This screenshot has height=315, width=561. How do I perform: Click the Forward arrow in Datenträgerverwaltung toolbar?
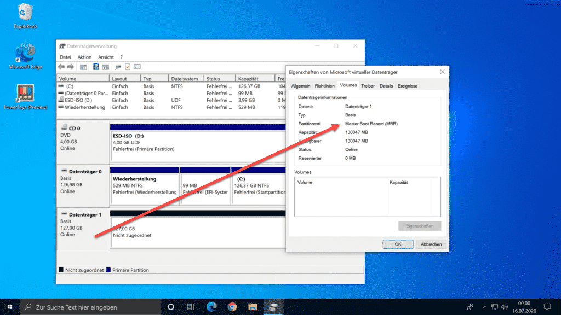coord(71,67)
